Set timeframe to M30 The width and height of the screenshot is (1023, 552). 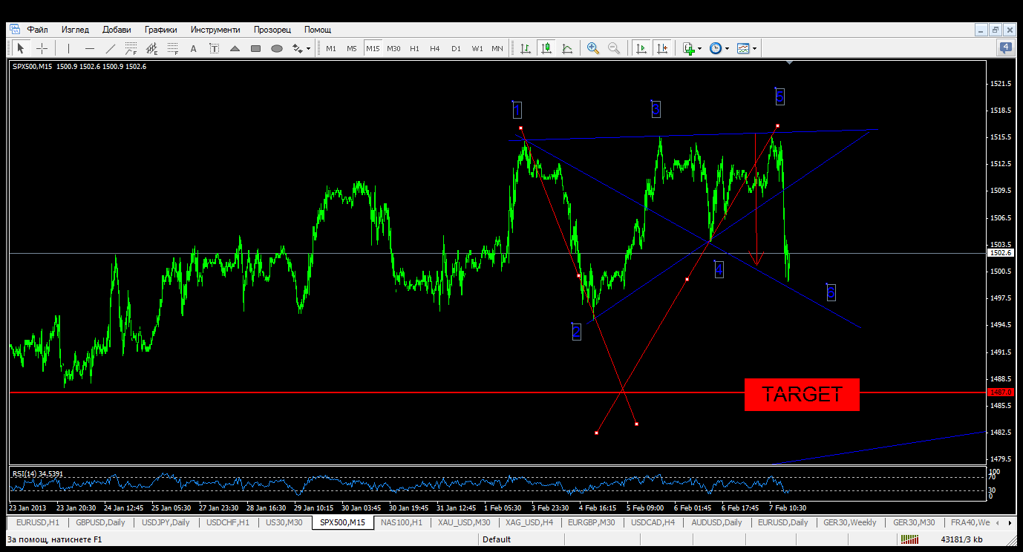tap(393, 48)
